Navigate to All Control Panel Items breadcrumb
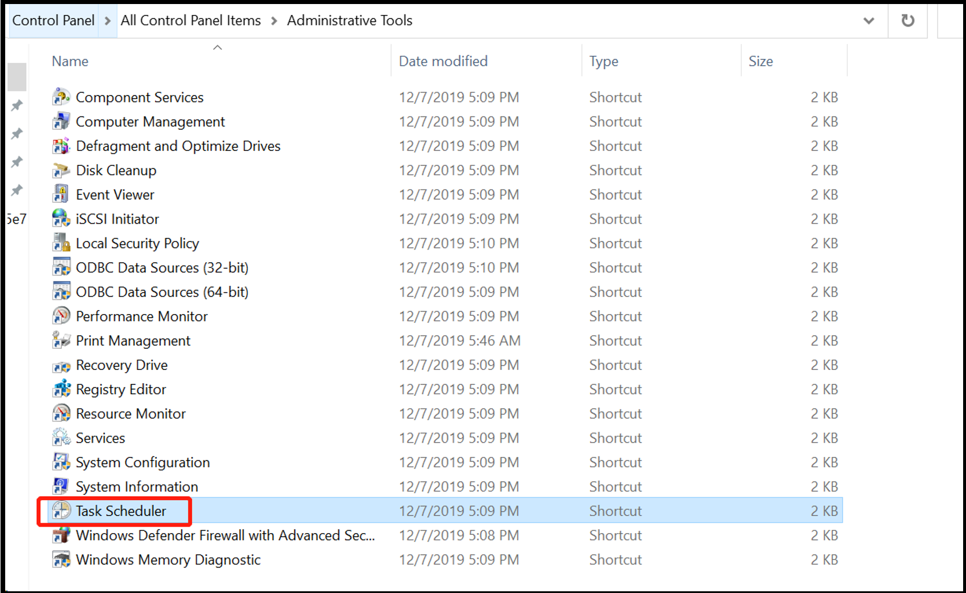Screen dimensions: 966x593 [191, 21]
